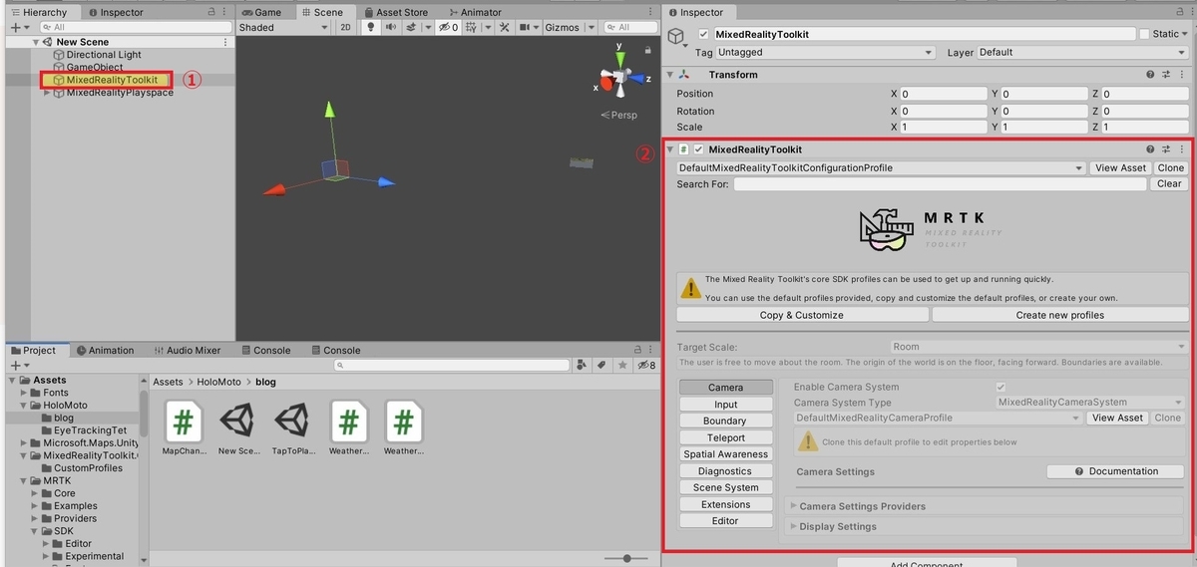This screenshot has height=567, width=1197.
Task: Open DefaultMixedRealityToolkitConfigurationProfile dropdown
Action: tap(881, 168)
